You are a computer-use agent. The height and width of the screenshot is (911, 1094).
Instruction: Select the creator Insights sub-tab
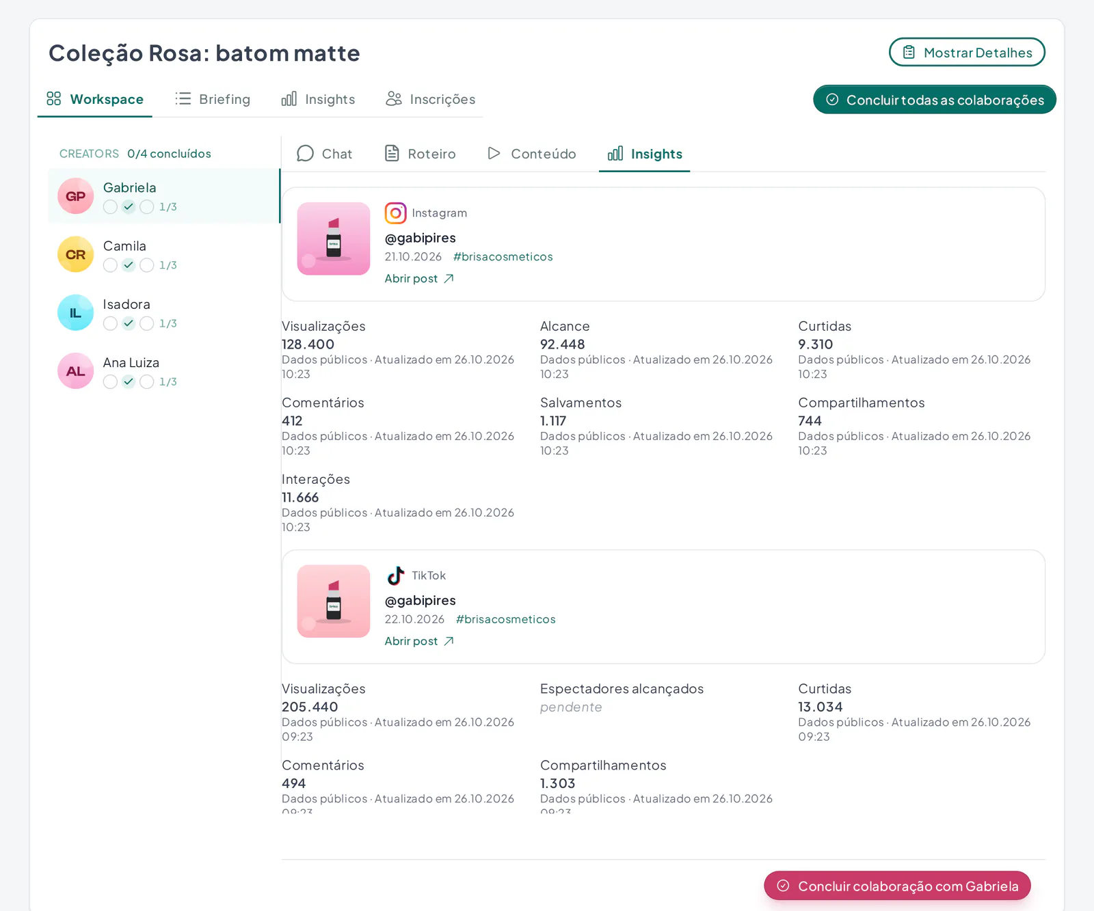645,154
